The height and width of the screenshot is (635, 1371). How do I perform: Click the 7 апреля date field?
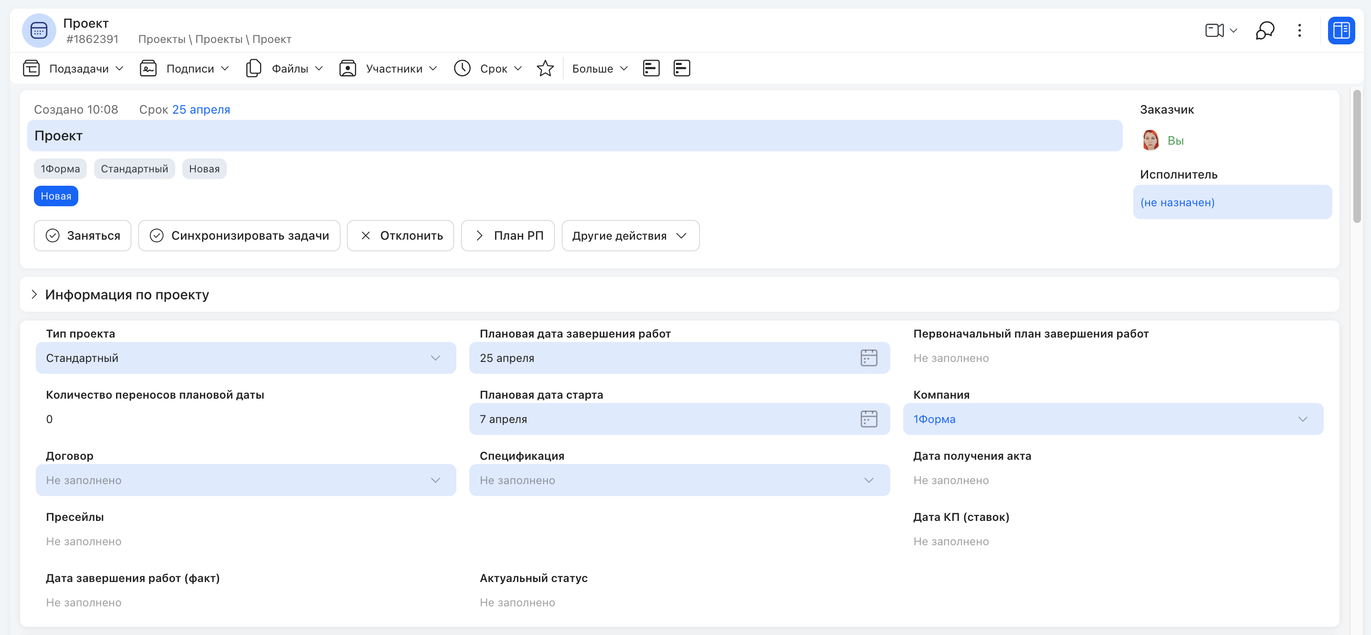pos(679,419)
